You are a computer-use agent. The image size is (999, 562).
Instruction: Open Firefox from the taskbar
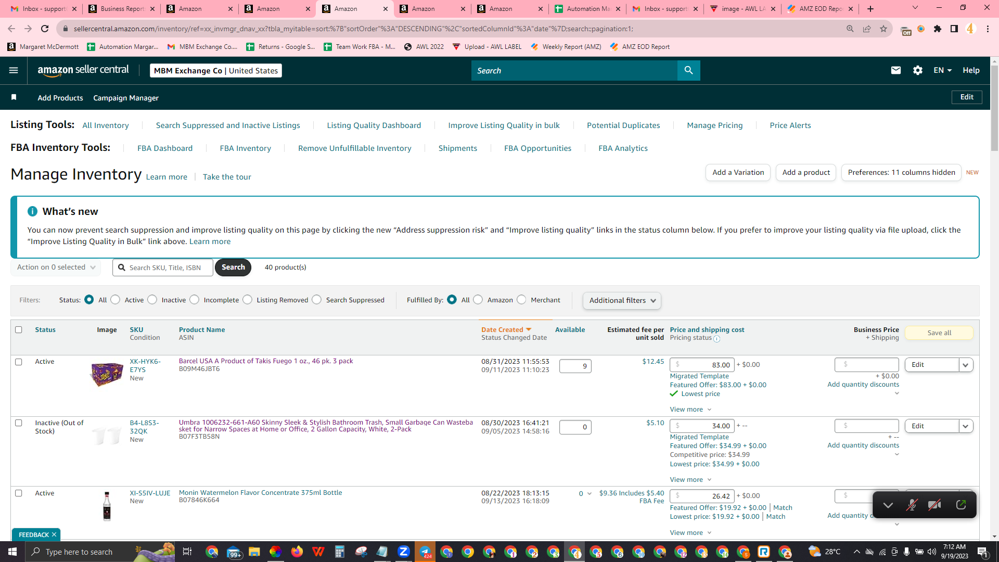297,552
